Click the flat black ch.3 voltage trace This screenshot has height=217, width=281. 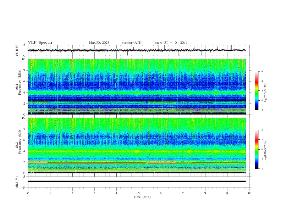[137, 182]
